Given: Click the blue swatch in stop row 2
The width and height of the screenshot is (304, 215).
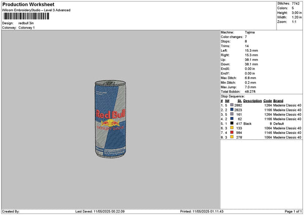Looking at the screenshot, I should [232, 110].
